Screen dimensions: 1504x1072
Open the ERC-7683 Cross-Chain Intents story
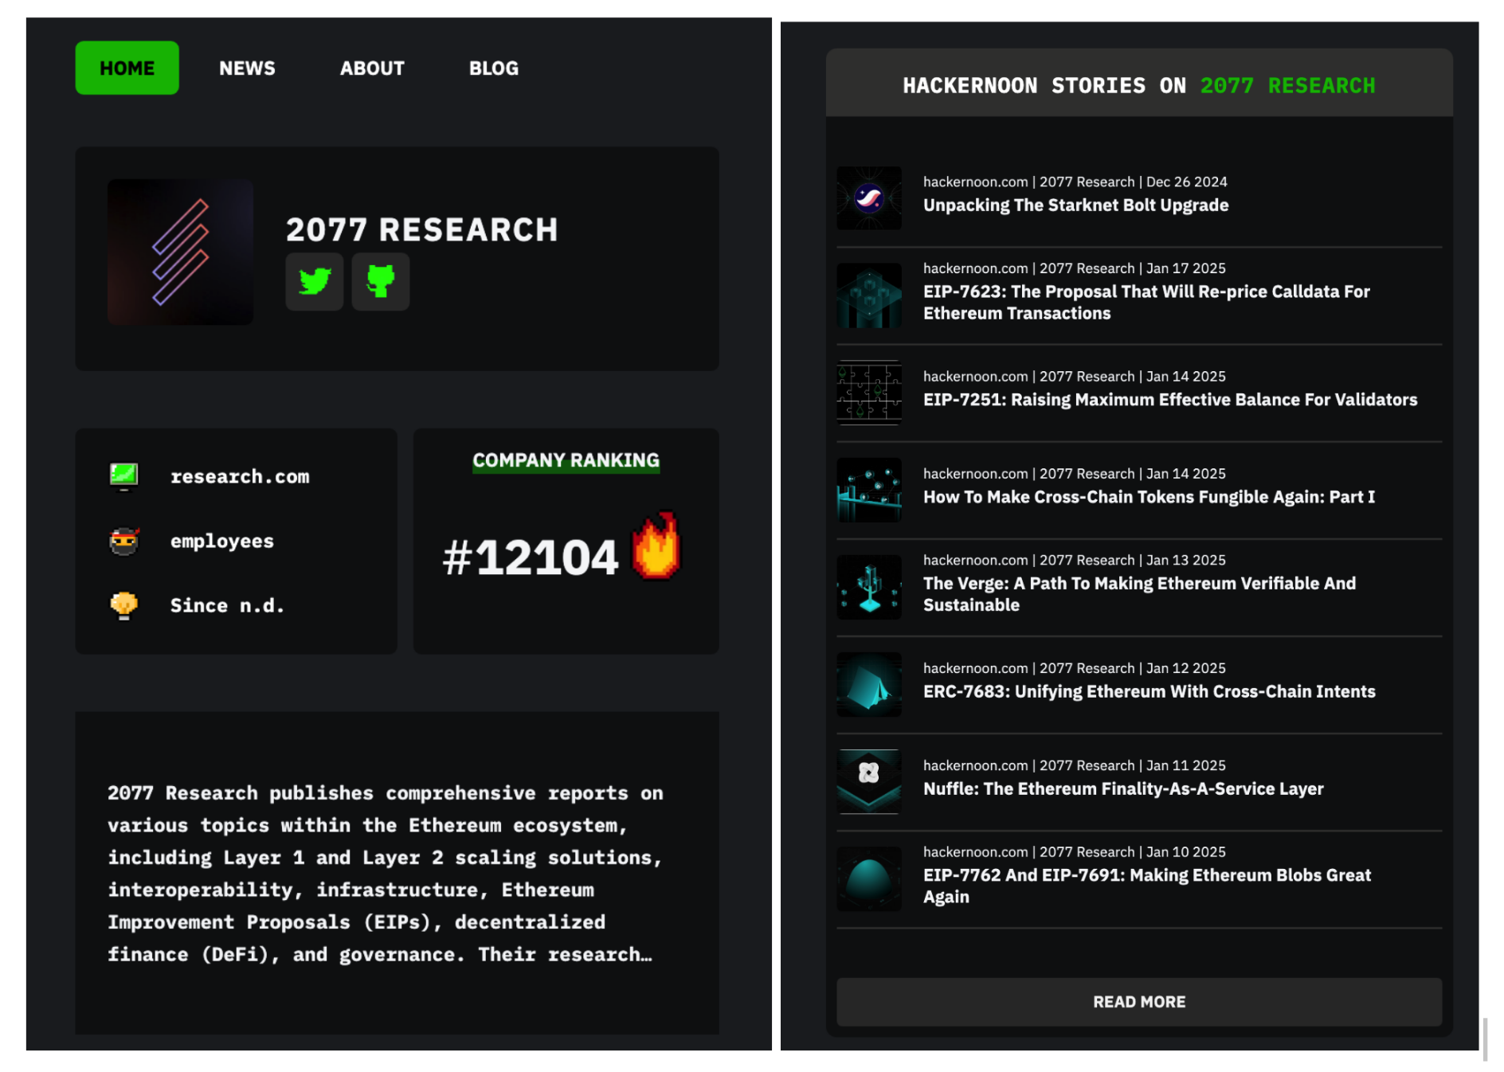pos(1149,691)
